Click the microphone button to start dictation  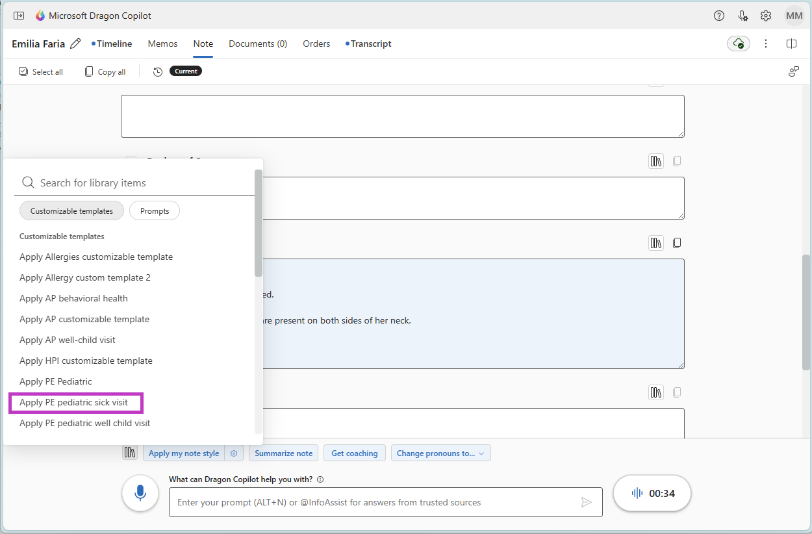tap(140, 493)
